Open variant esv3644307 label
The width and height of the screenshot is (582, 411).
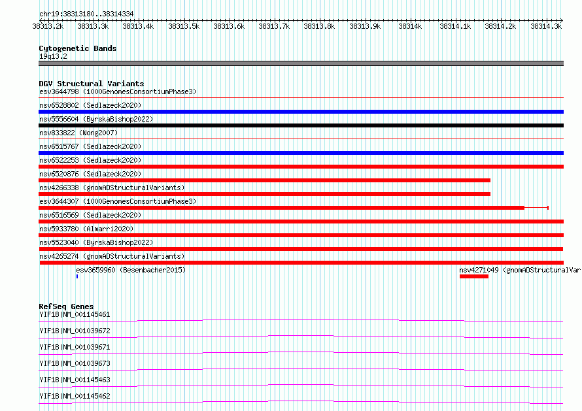click(x=118, y=201)
